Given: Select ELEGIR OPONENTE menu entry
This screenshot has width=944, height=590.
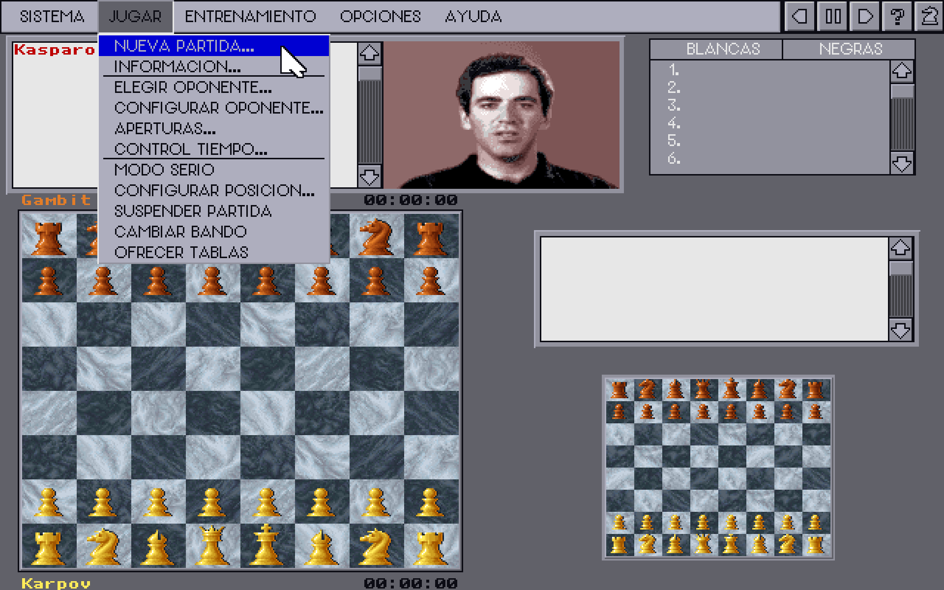Looking at the screenshot, I should 214,88.
